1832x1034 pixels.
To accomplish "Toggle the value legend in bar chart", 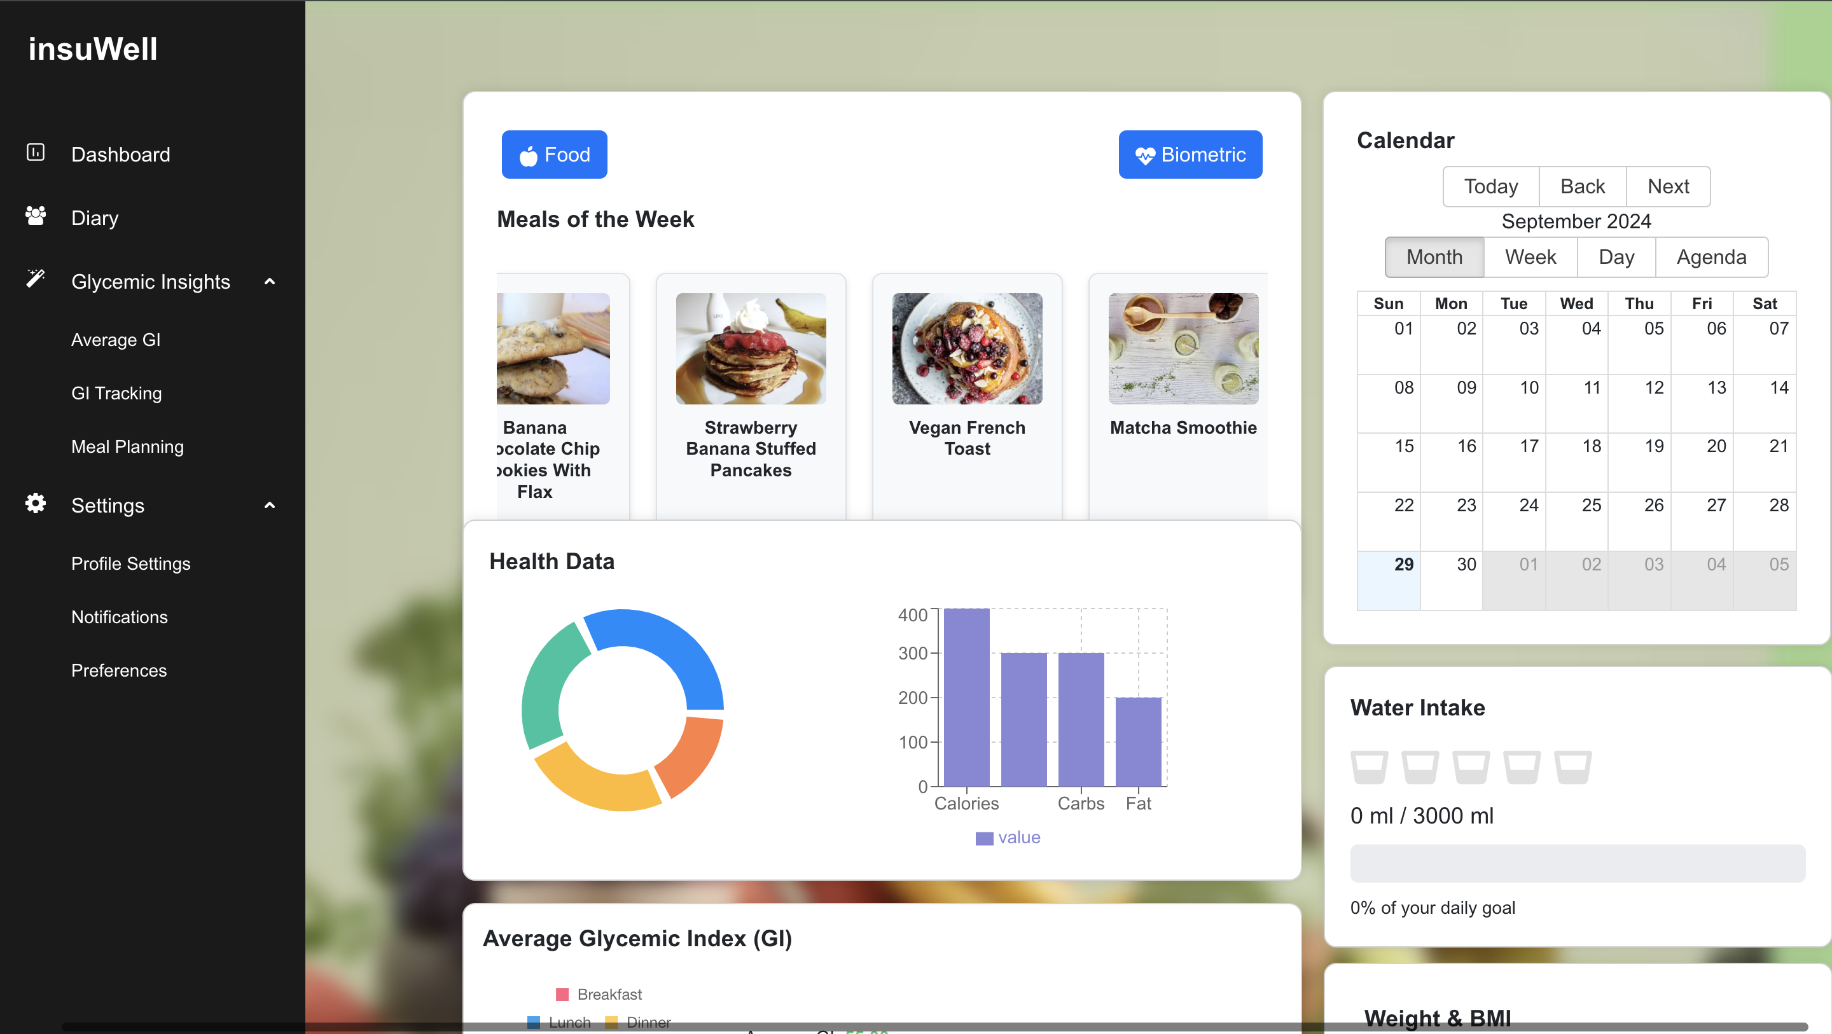I will [1008, 838].
